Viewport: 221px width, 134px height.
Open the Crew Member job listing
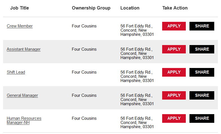[20, 26]
